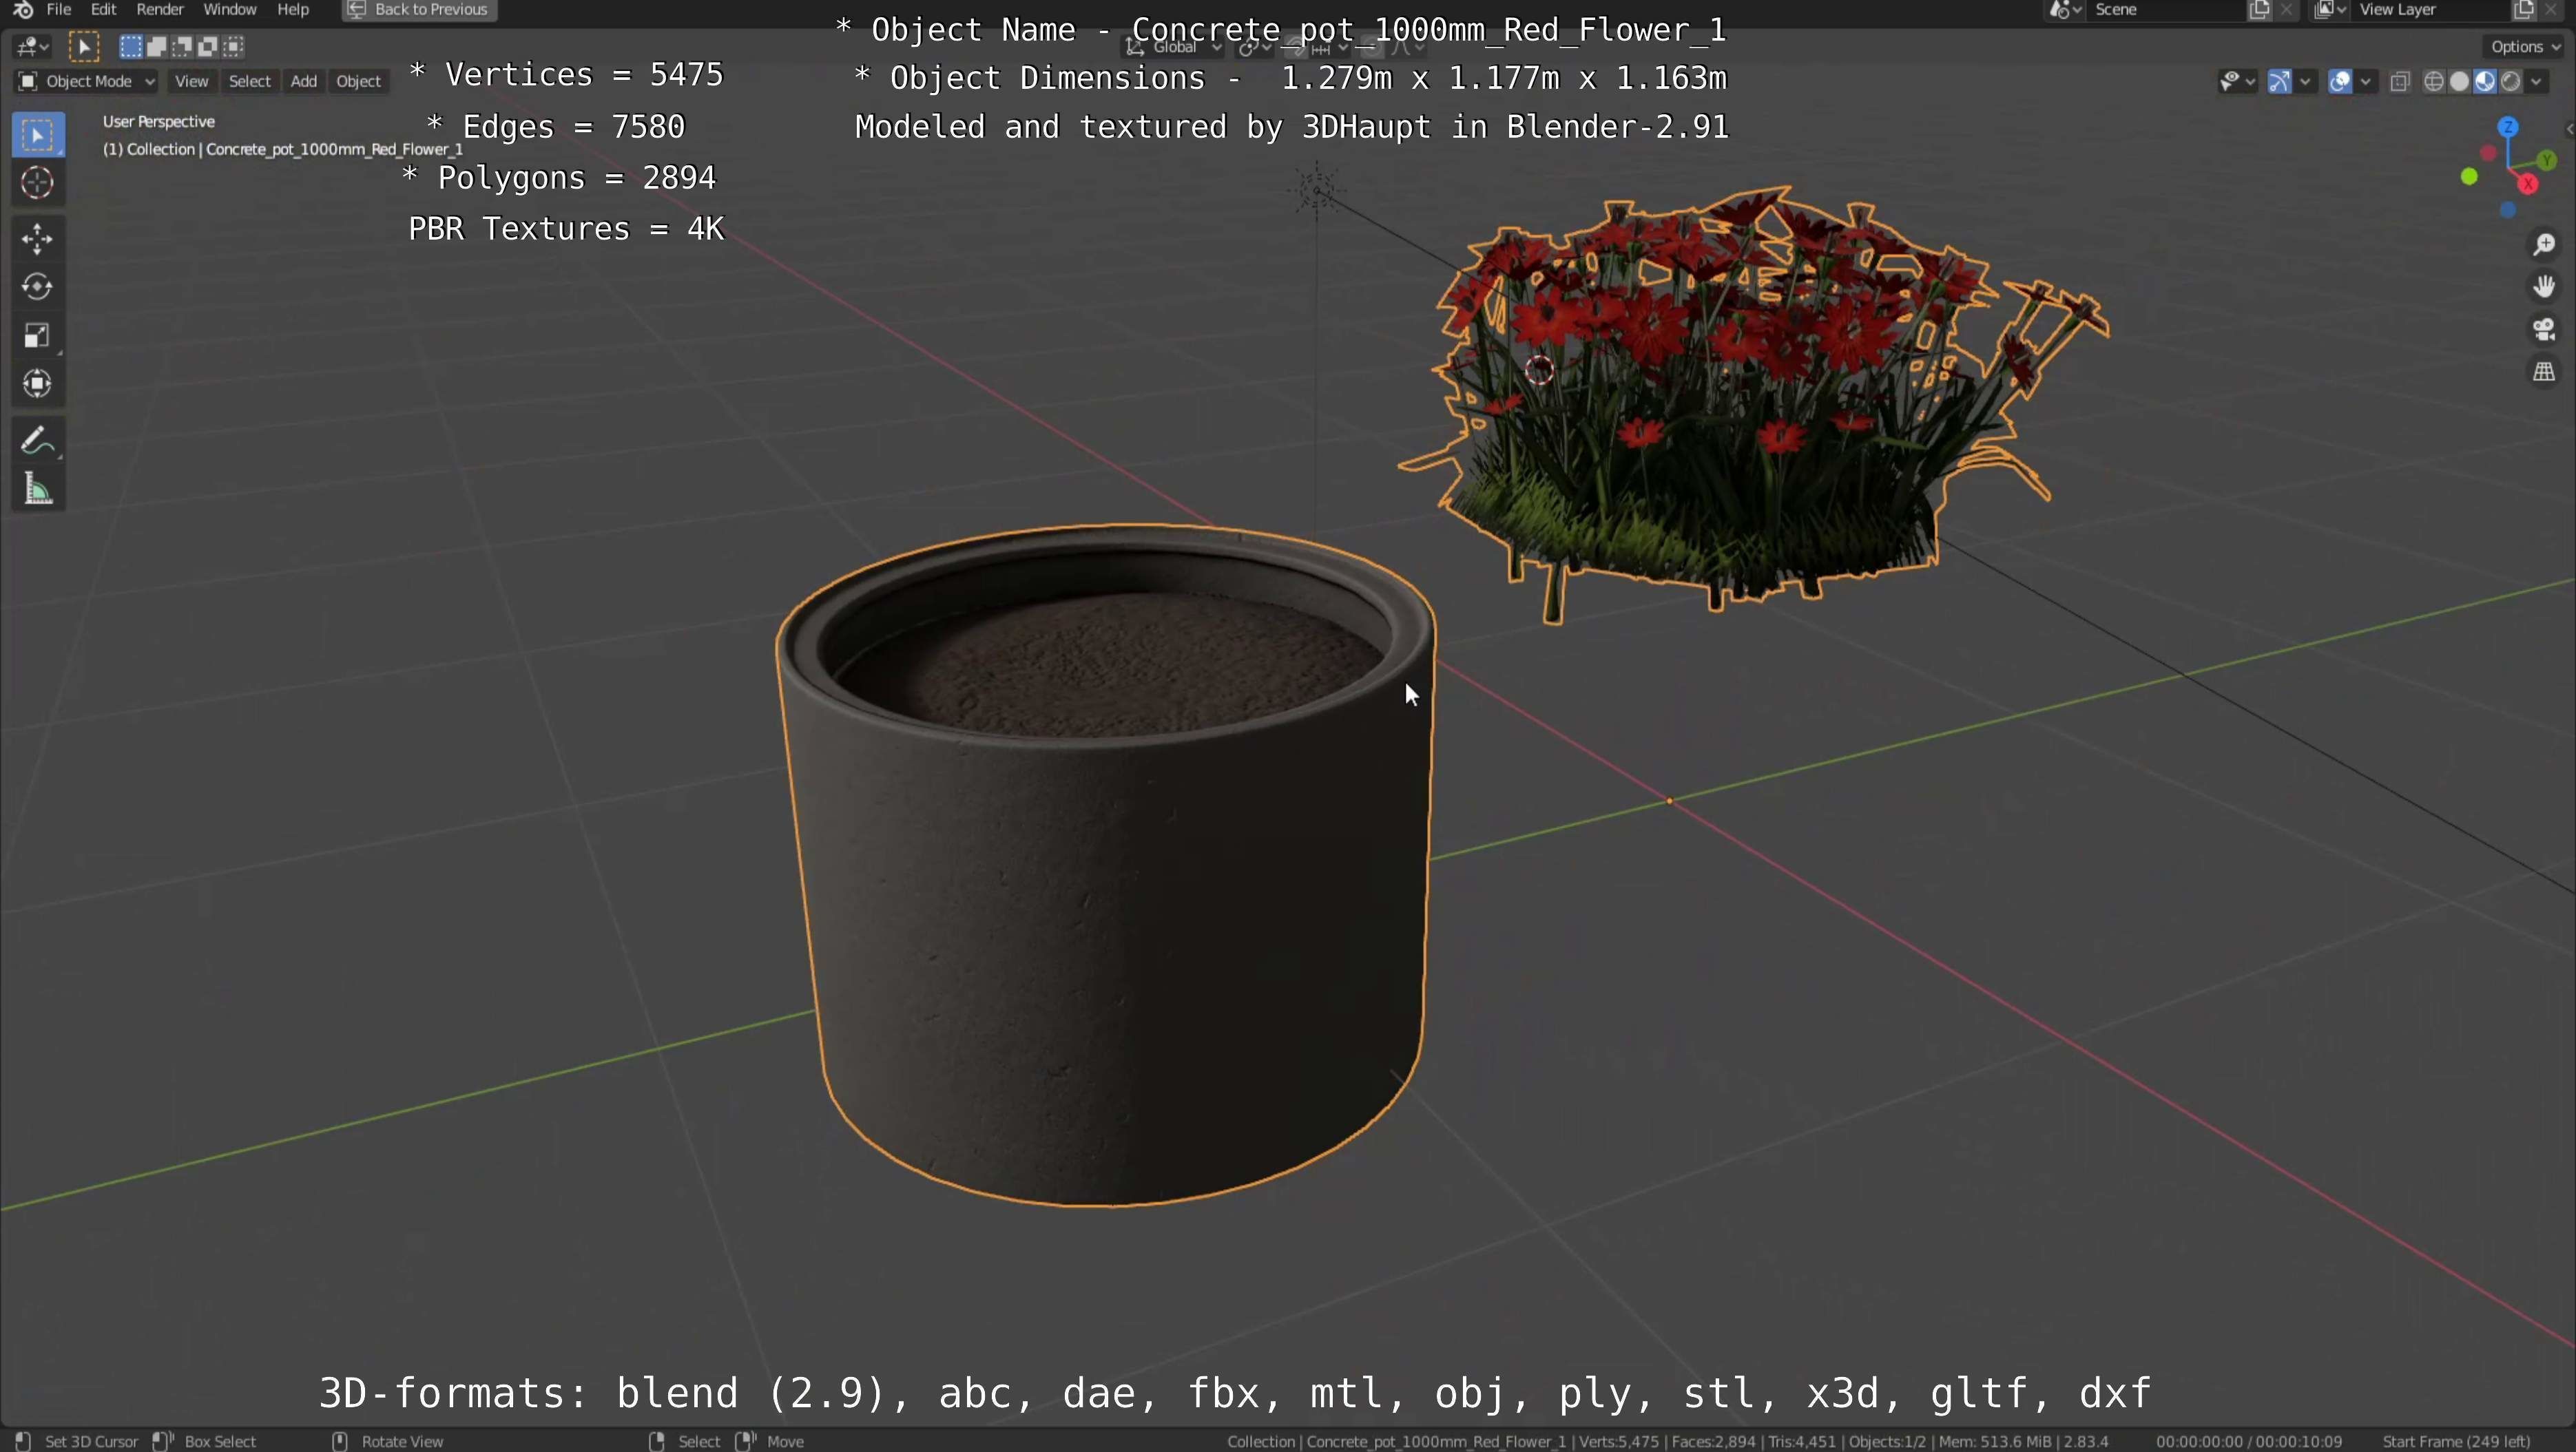Open the scene browse dropdown
The image size is (2576, 1452).
coord(2066,10)
